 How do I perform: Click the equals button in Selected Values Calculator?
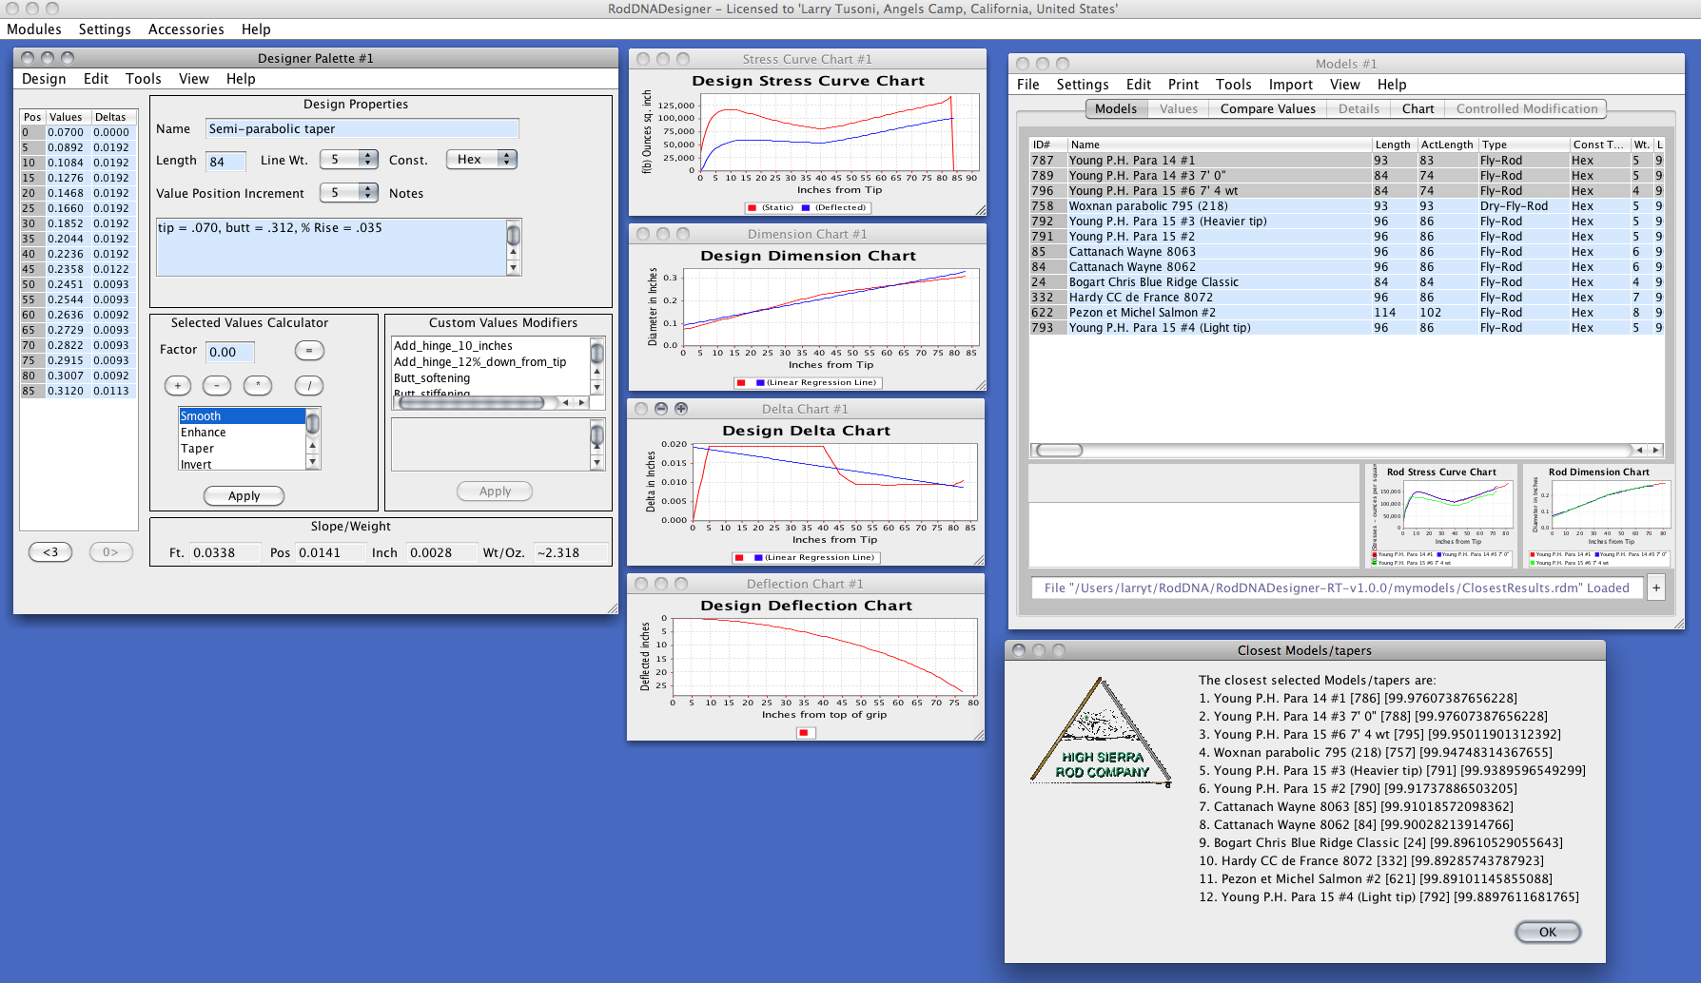[309, 351]
